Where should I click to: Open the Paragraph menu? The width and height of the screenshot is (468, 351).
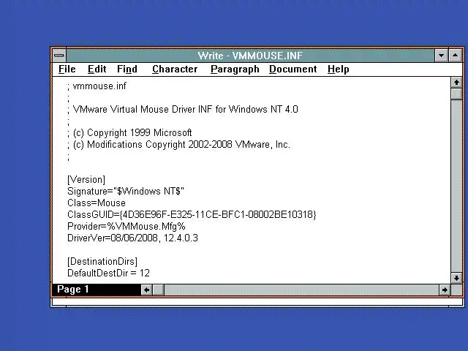click(x=235, y=69)
